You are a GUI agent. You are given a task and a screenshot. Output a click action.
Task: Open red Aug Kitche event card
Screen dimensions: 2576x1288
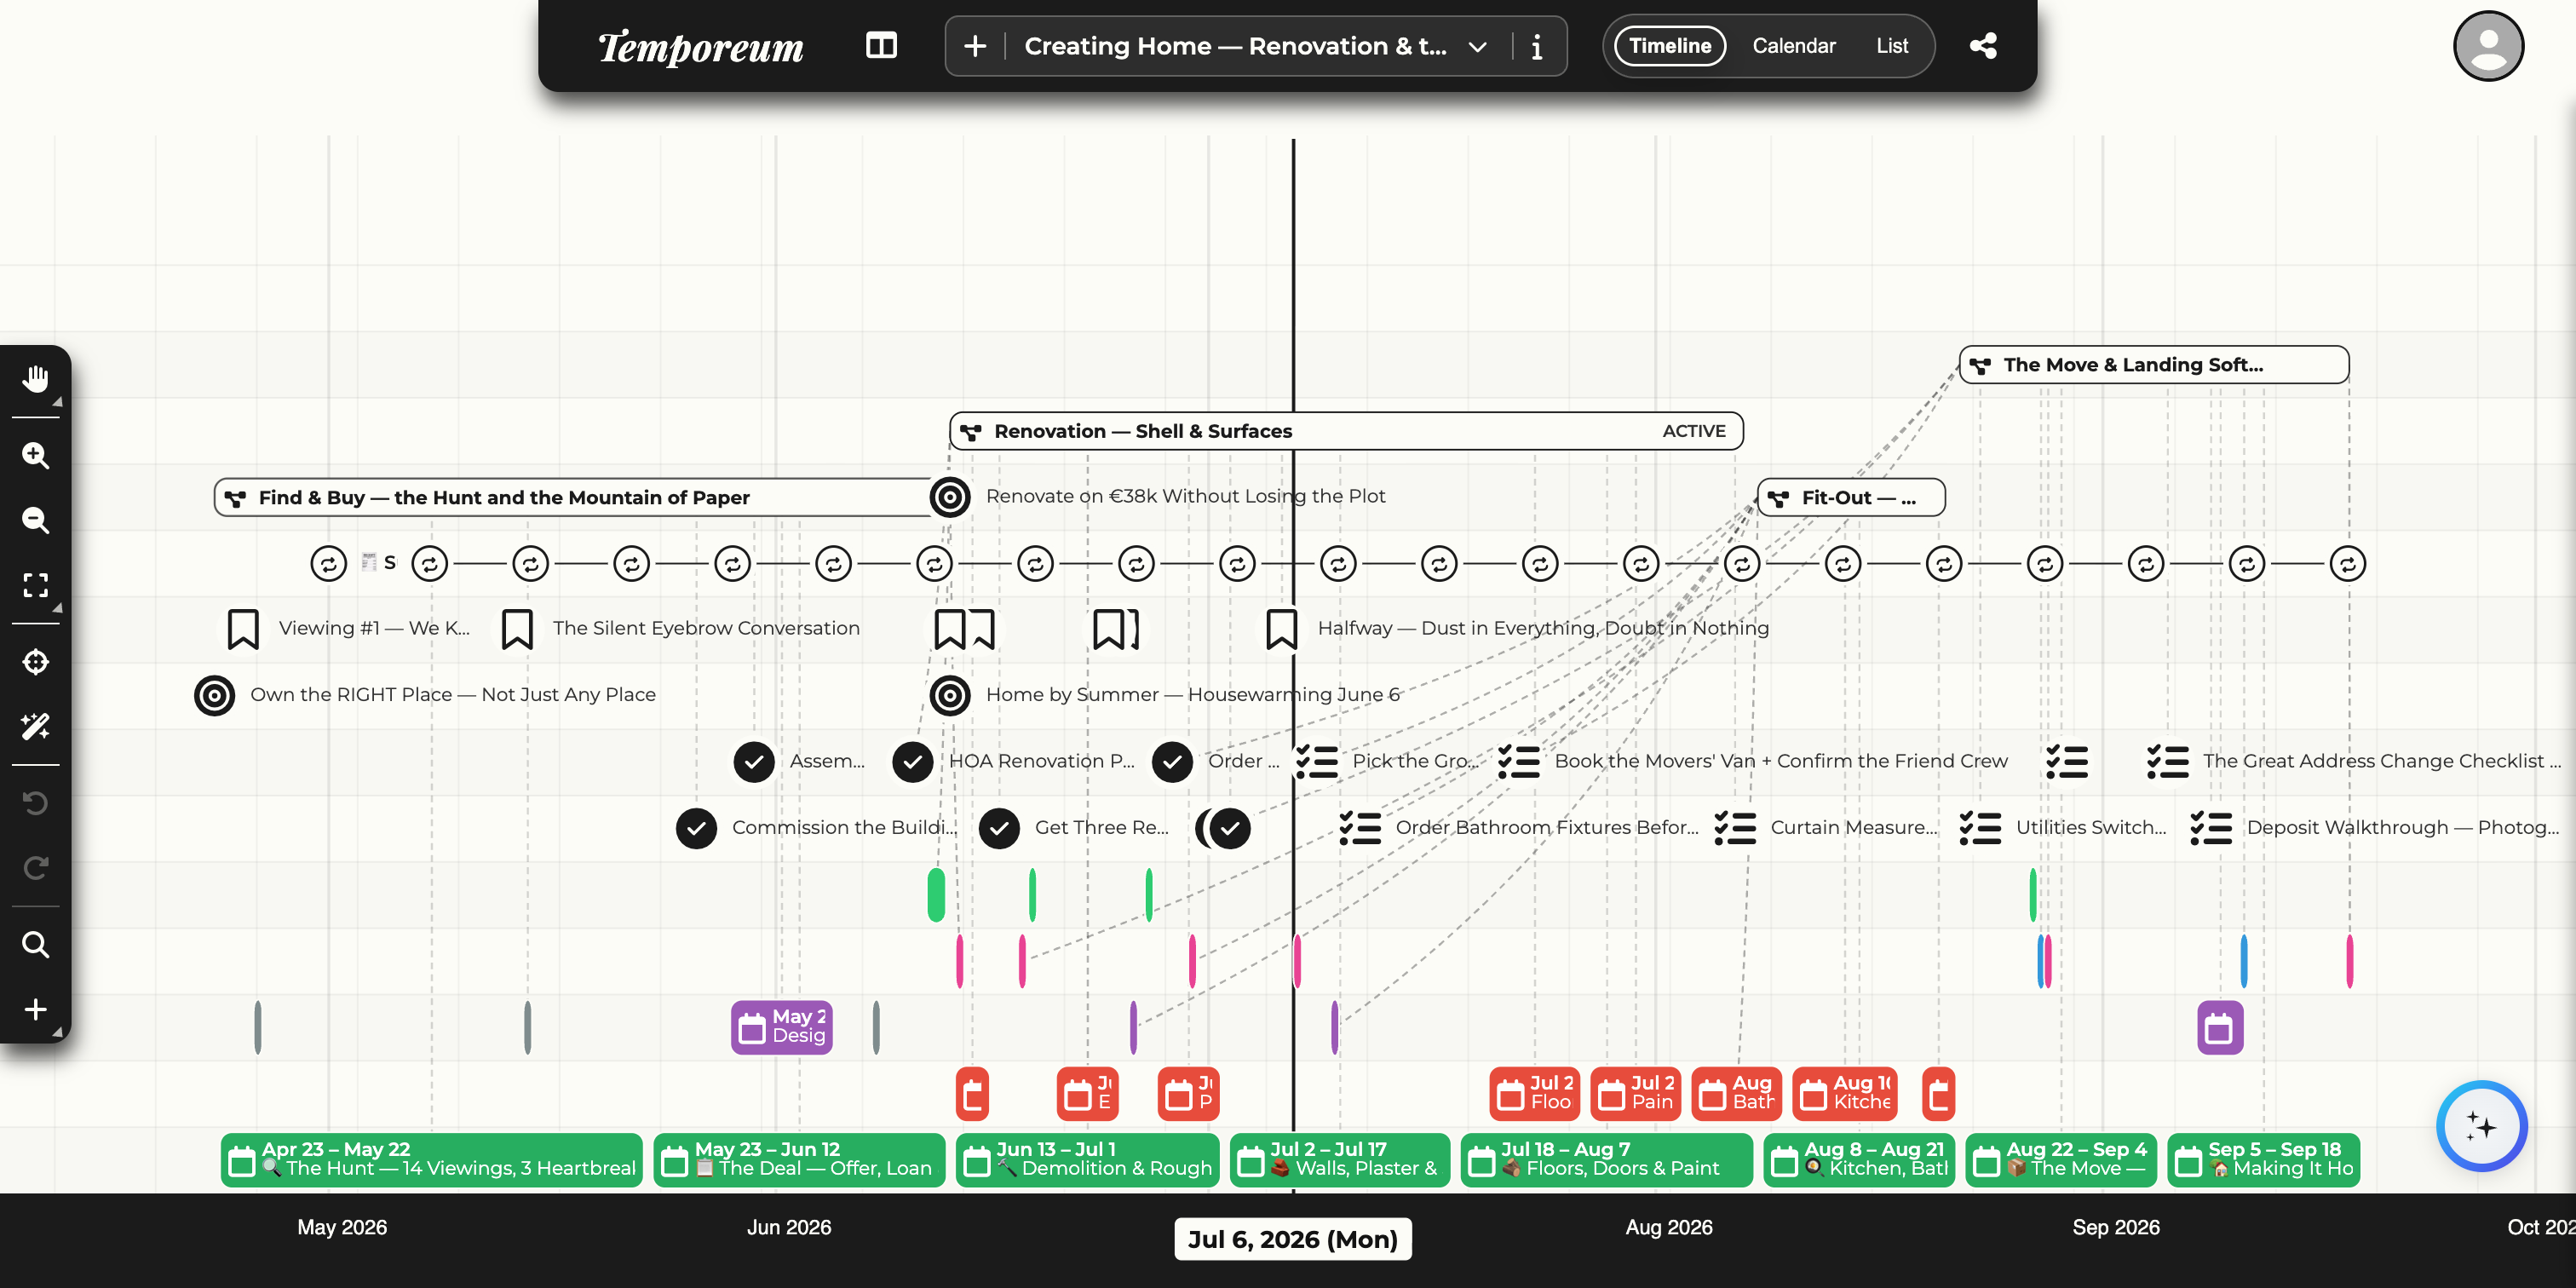(x=1844, y=1093)
